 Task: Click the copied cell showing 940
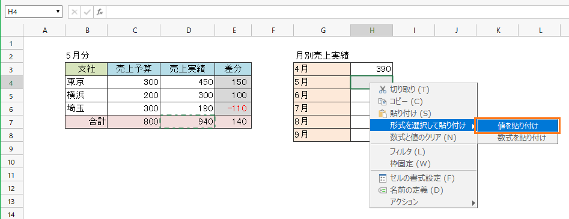tap(187, 122)
